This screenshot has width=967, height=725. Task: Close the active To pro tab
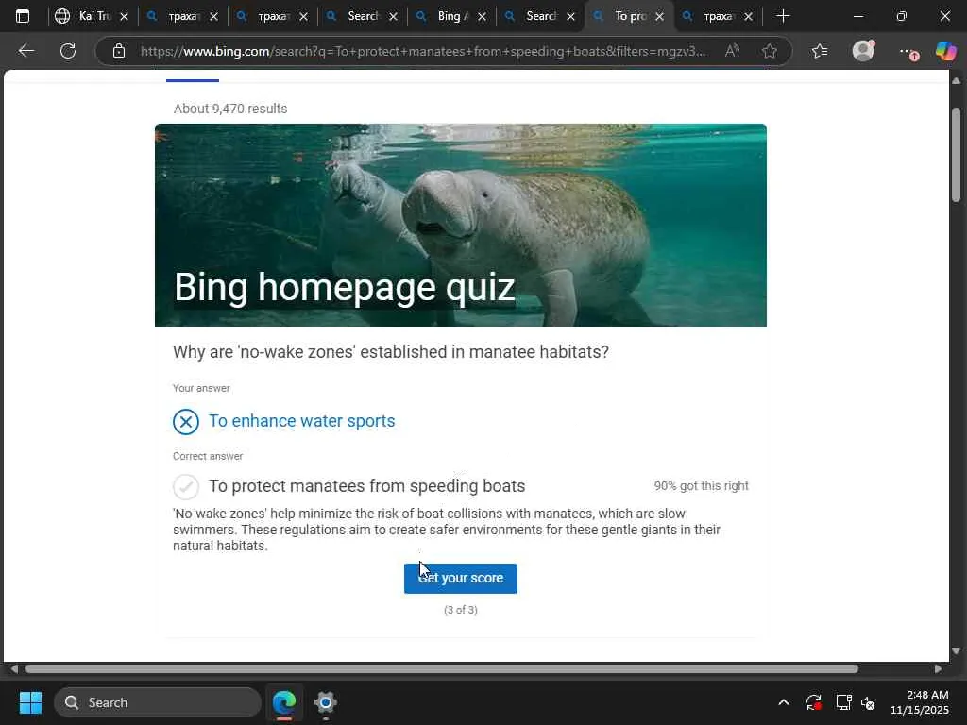(660, 17)
